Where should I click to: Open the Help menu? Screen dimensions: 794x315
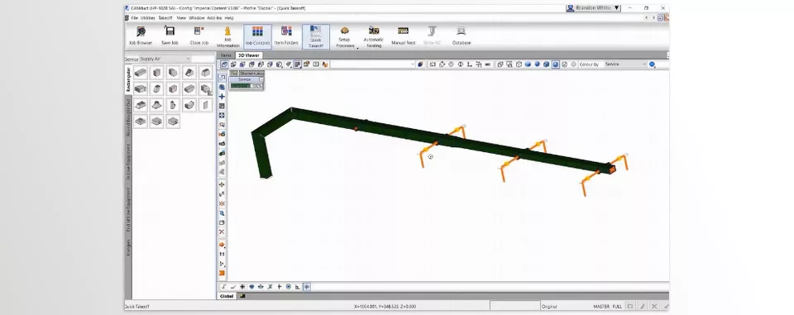[x=229, y=17]
